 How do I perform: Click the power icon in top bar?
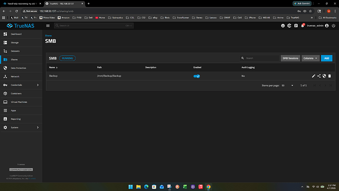pyautogui.click(x=334, y=26)
